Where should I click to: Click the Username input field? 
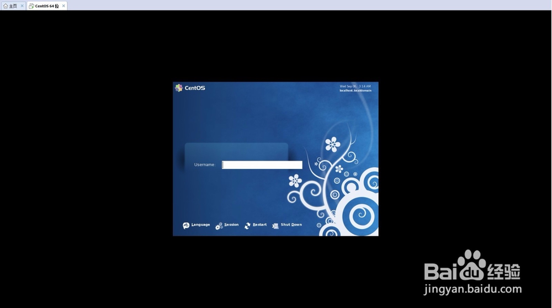coord(262,164)
